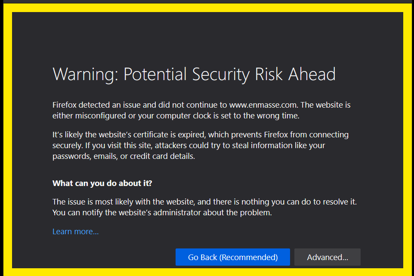
Task: Click the word 'Warning:' in the title
Action: click(85, 74)
